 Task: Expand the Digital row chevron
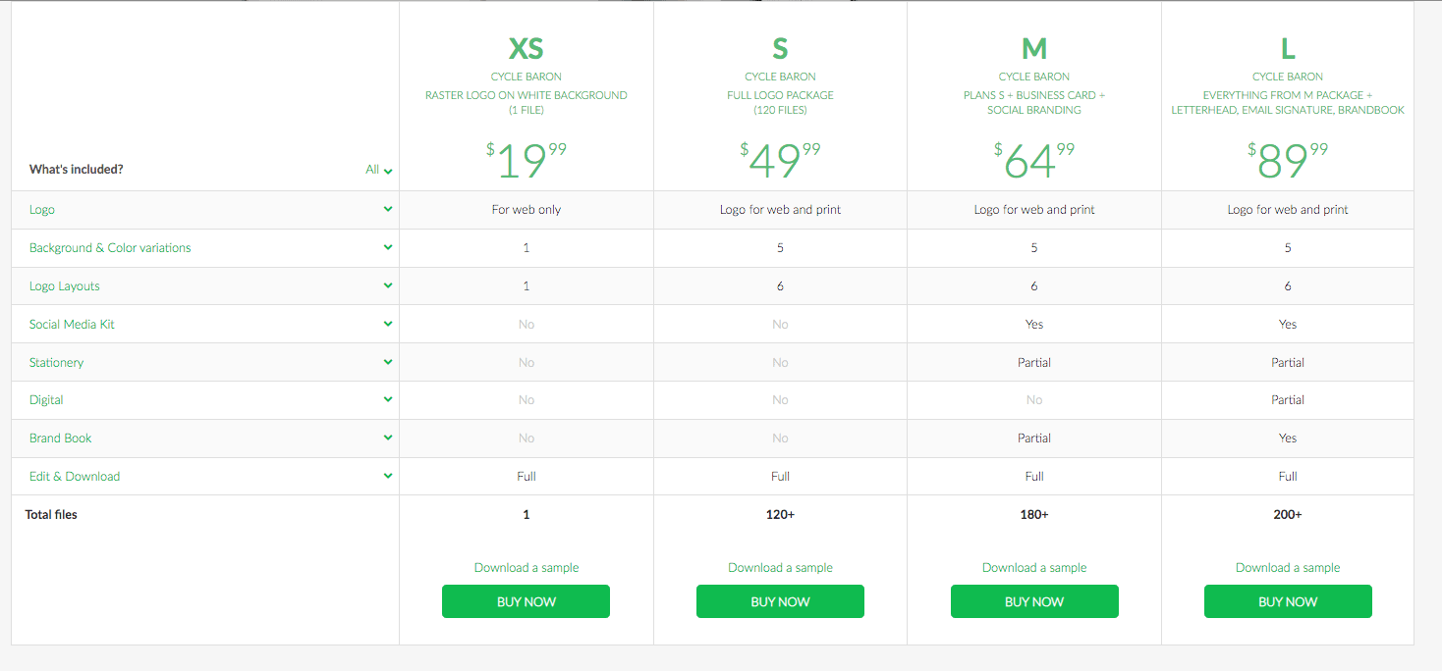point(388,399)
